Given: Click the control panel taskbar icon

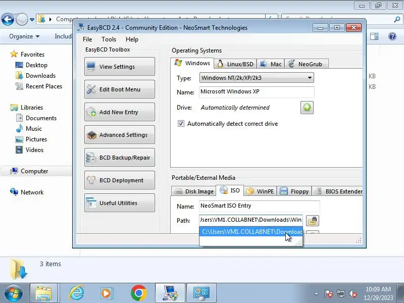Looking at the screenshot, I should coord(201,293).
